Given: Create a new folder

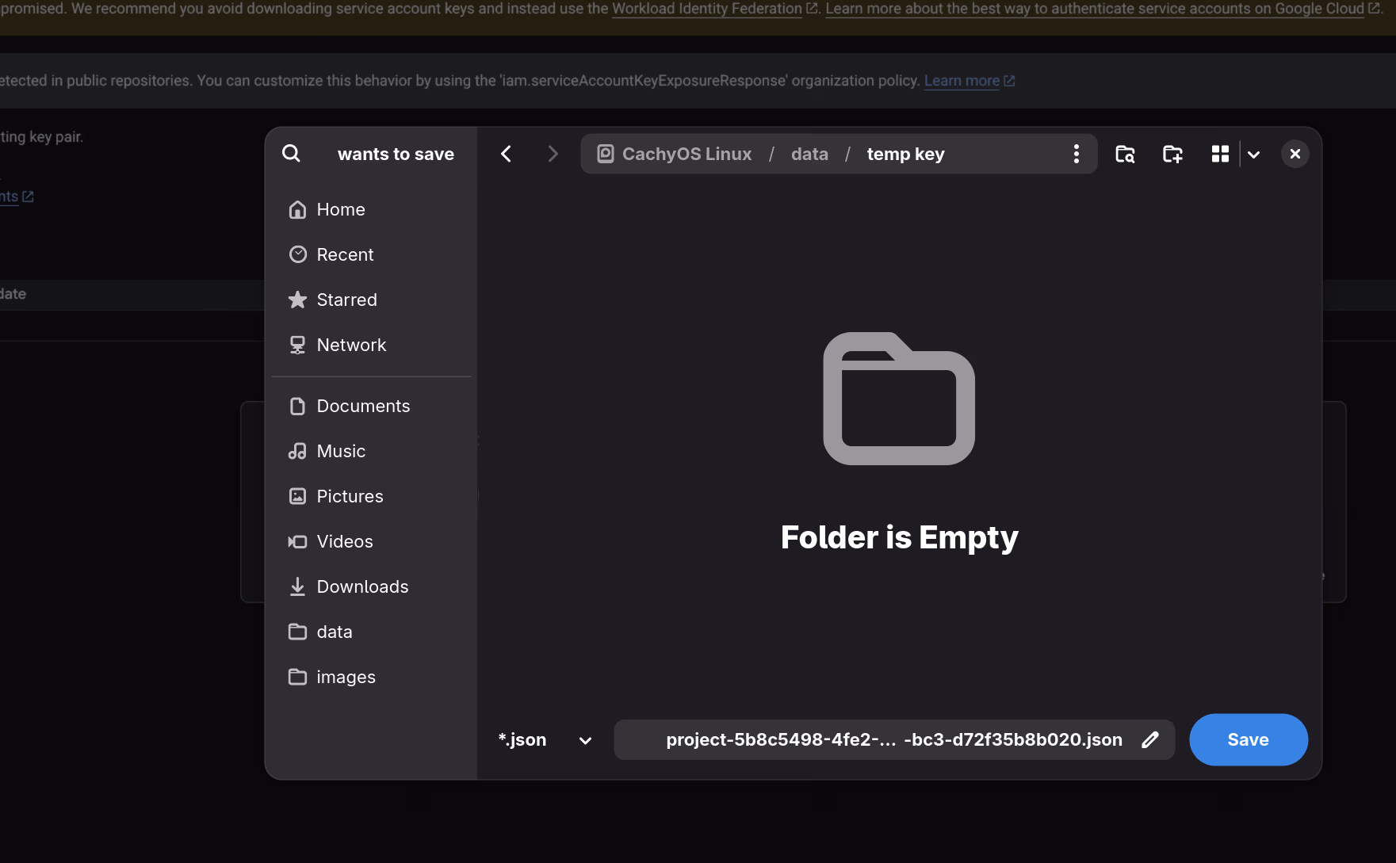Looking at the screenshot, I should (1172, 153).
